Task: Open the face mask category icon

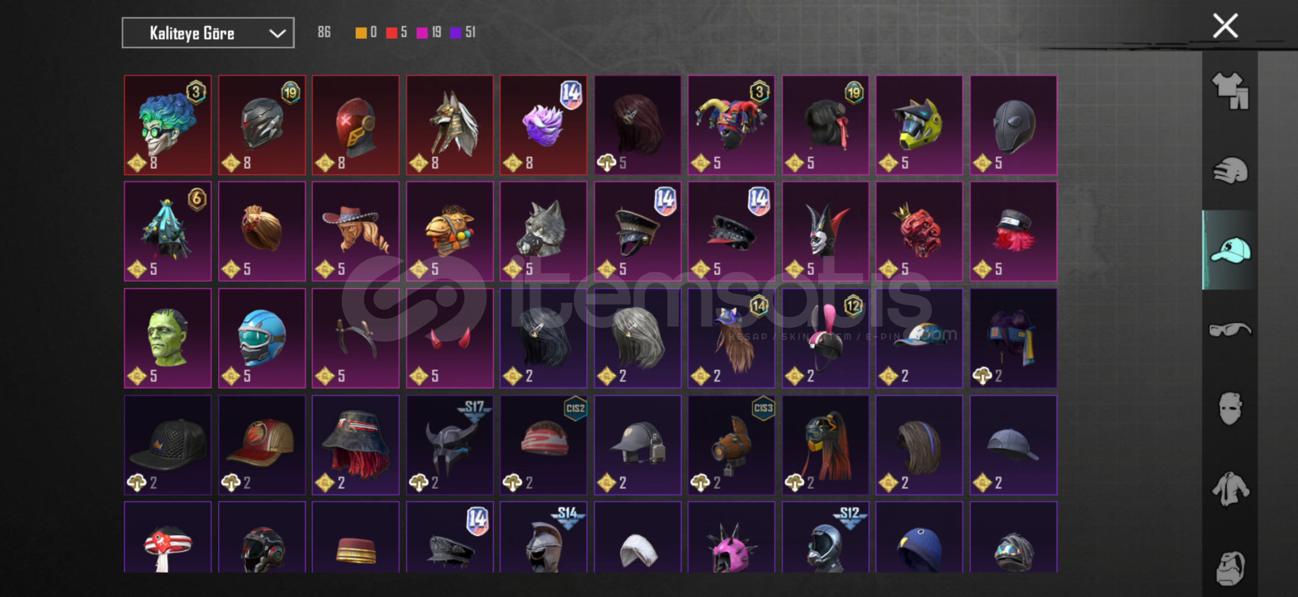Action: (x=1230, y=409)
